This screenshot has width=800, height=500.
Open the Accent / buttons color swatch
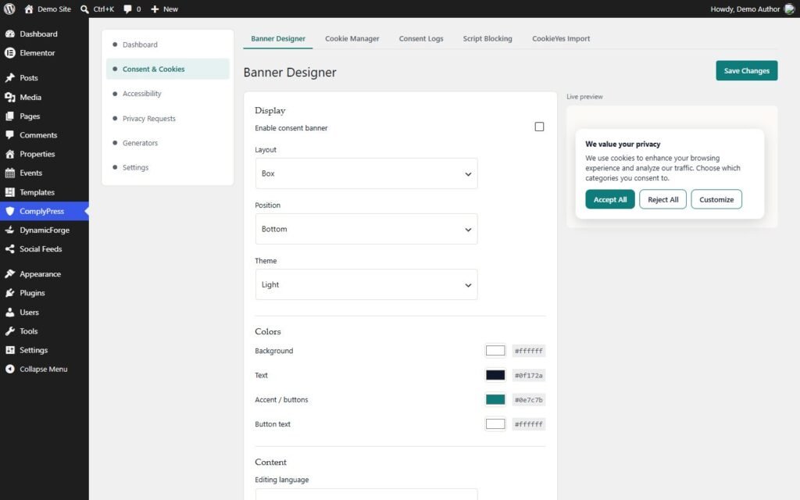point(495,399)
